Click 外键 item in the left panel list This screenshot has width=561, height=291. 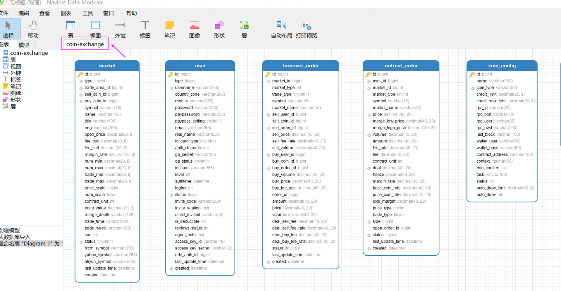(16, 73)
